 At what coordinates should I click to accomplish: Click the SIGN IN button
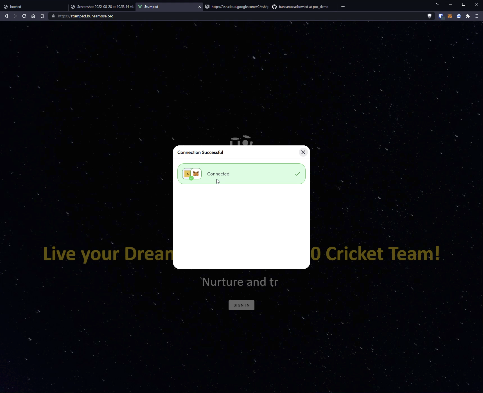241,305
